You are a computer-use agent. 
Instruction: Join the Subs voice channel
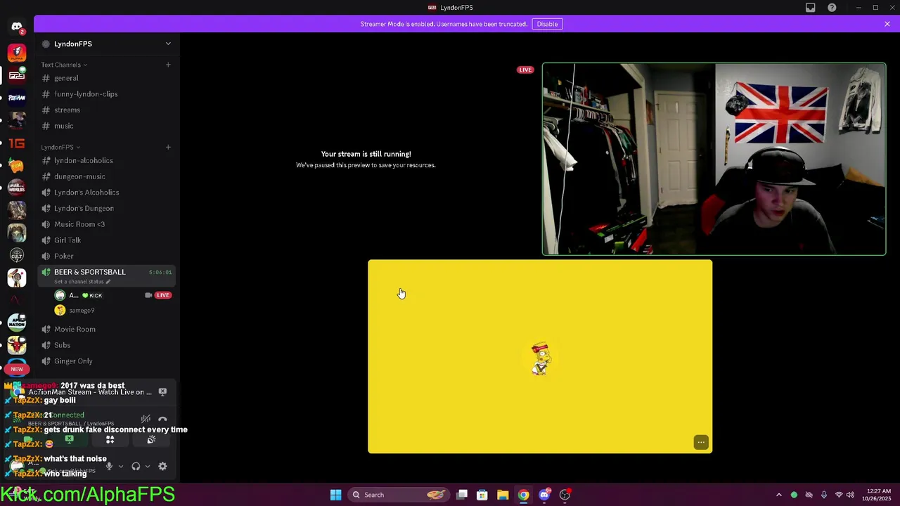point(106,345)
